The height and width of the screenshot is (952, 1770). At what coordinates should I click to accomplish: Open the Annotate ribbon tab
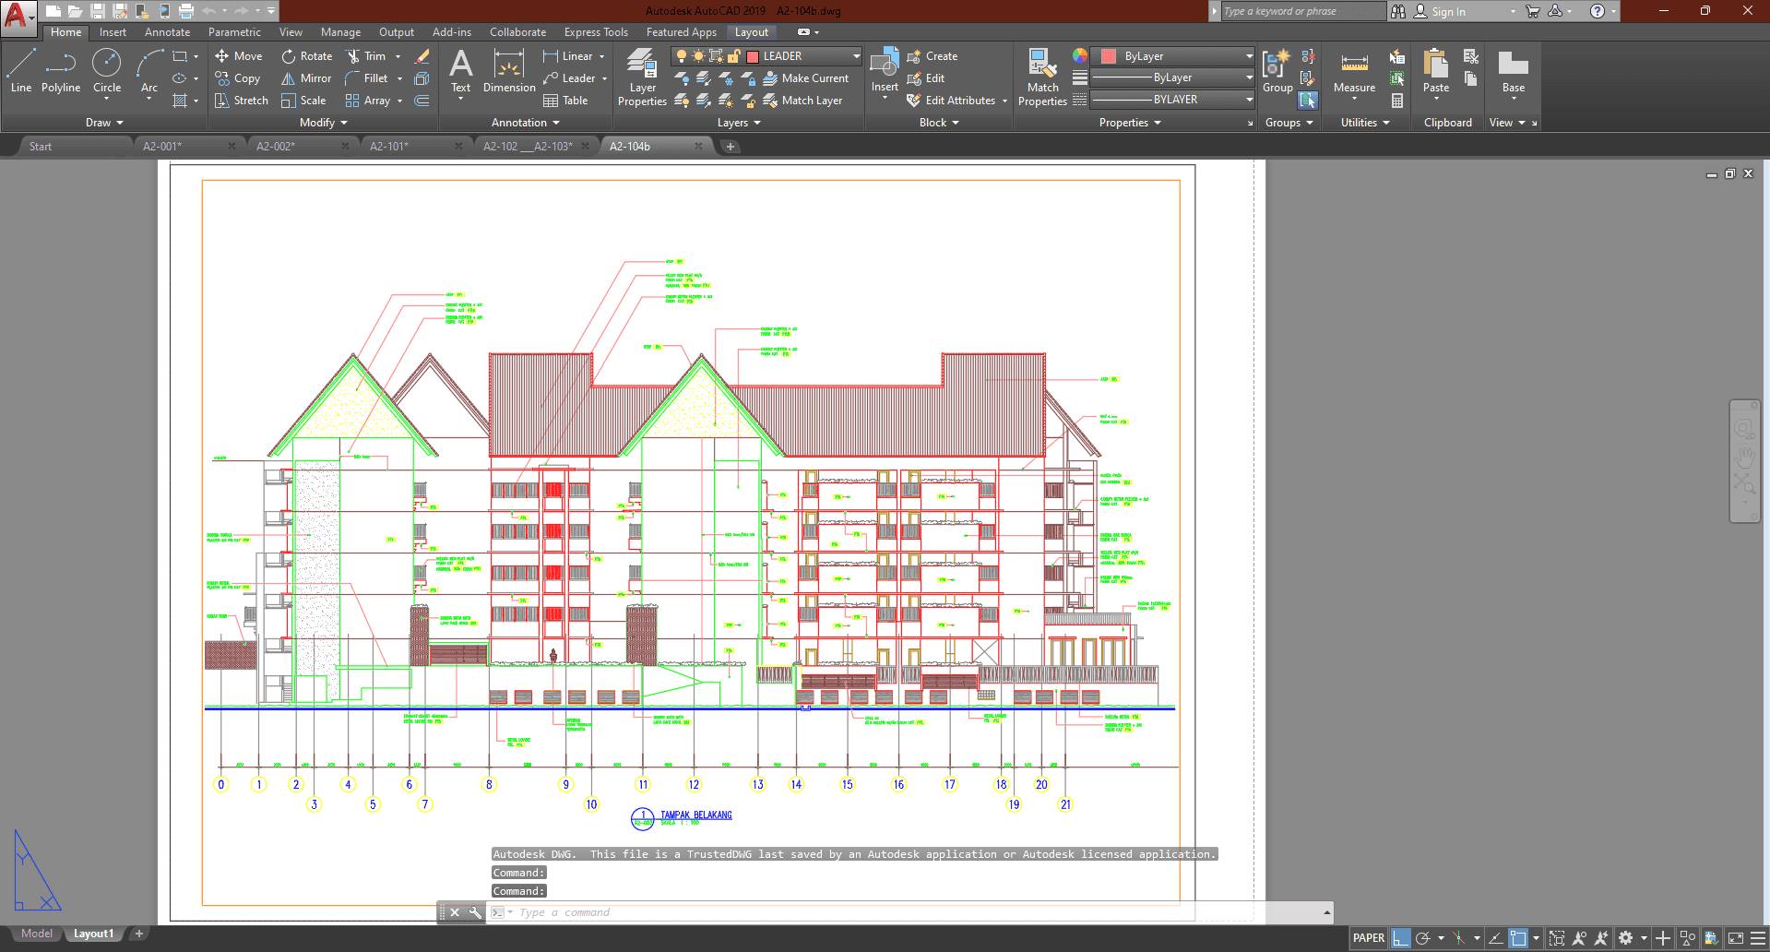tap(167, 32)
